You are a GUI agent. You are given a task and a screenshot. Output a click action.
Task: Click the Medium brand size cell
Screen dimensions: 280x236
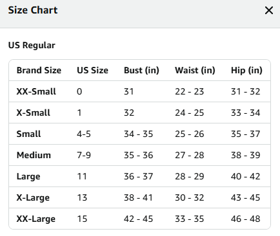[34, 155]
